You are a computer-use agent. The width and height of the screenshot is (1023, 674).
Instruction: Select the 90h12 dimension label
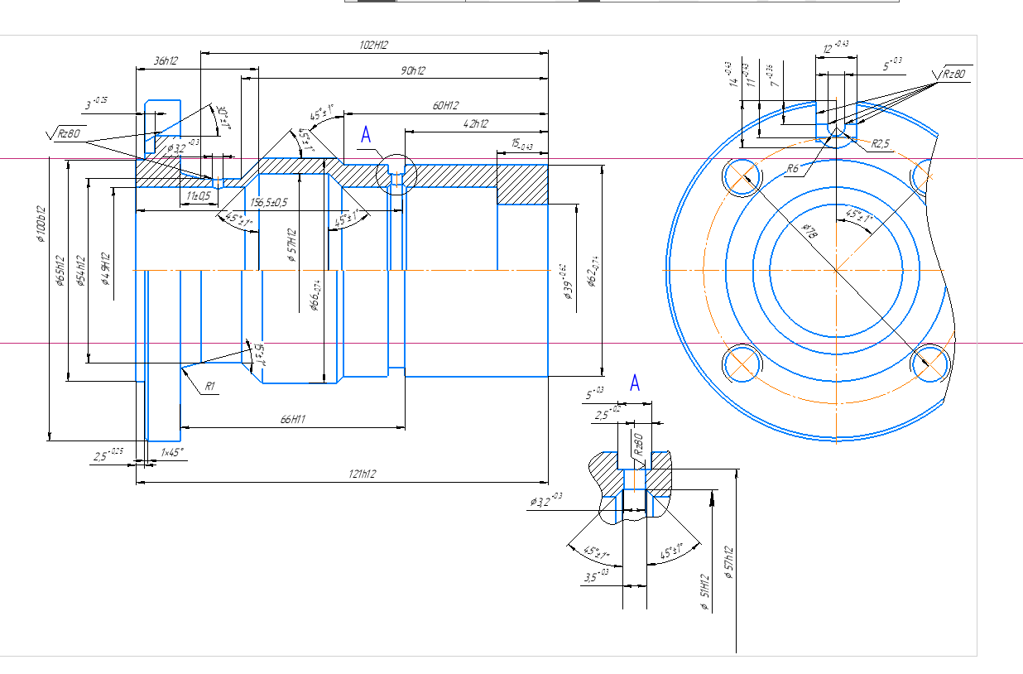coord(411,72)
